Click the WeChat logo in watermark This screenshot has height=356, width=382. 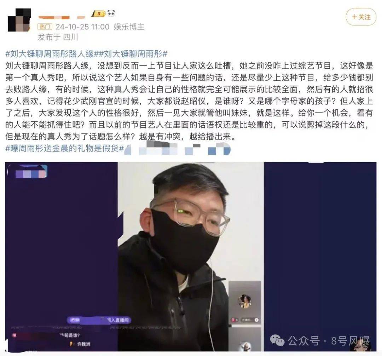277,340
